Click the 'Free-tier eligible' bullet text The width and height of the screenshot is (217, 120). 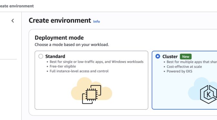point(63,66)
